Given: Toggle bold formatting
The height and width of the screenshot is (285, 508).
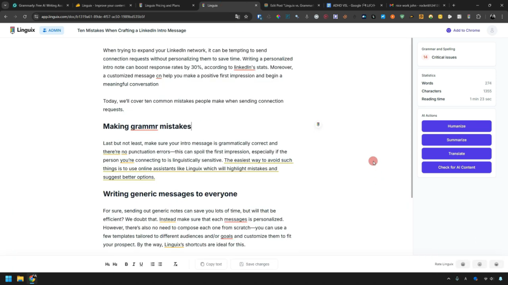Looking at the screenshot, I should (127, 264).
